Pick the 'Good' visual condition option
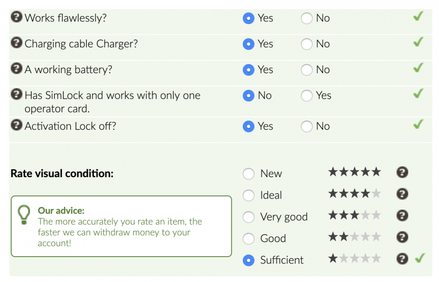The height and width of the screenshot is (282, 439). pos(248,239)
